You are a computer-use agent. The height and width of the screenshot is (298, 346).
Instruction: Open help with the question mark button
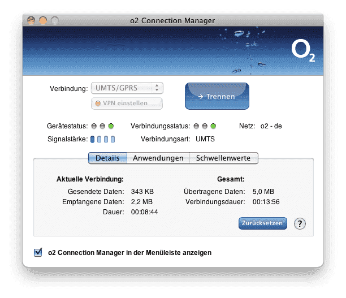(300, 223)
